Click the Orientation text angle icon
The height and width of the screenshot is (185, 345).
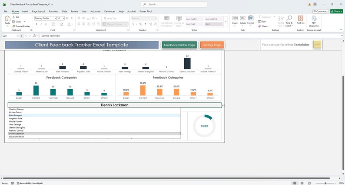click(x=94, y=18)
